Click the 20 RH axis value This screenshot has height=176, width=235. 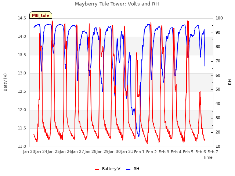tap(218, 132)
